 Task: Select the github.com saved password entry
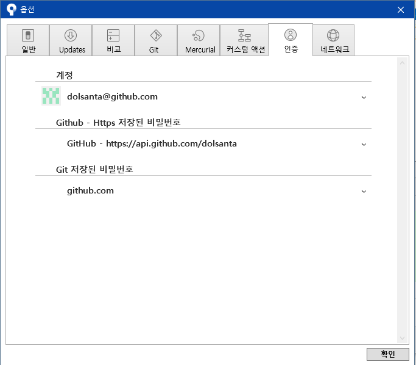(90, 190)
